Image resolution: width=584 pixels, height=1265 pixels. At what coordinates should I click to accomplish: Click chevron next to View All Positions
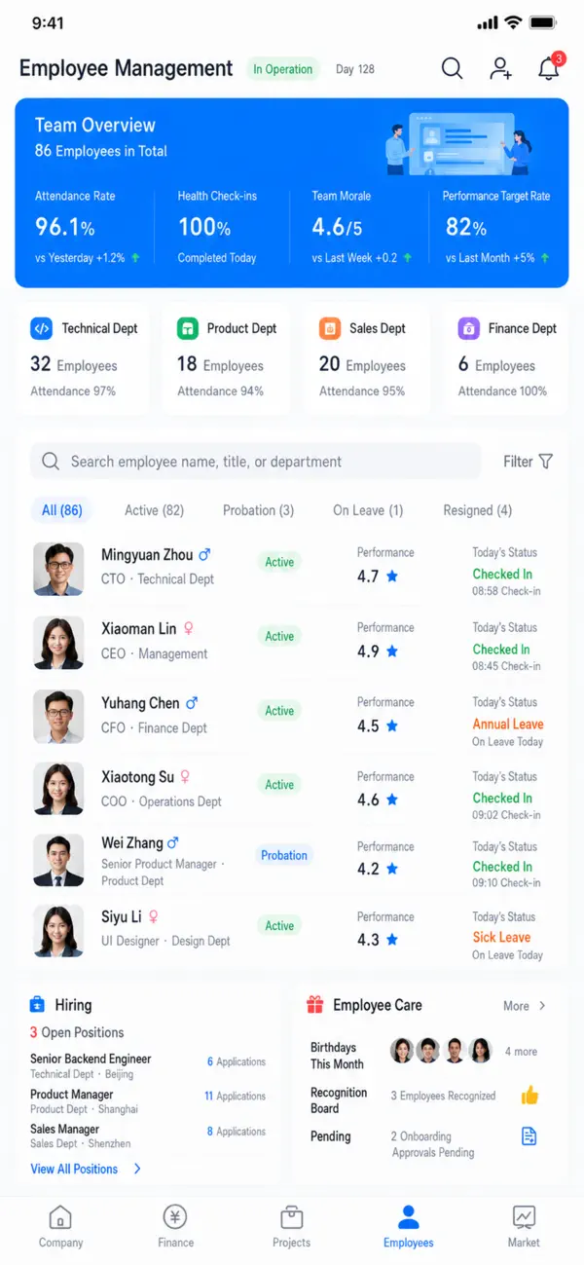coord(137,1169)
